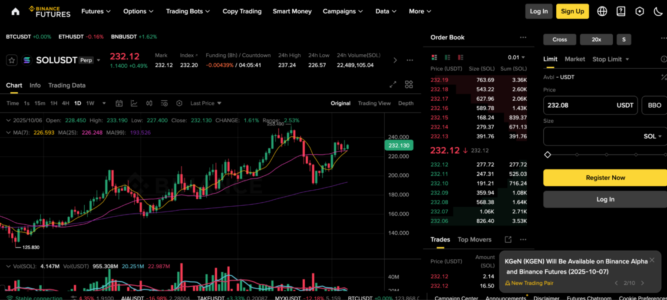Image resolution: width=667 pixels, height=300 pixels.
Task: Click the yellow Register Now button
Action: click(x=605, y=178)
